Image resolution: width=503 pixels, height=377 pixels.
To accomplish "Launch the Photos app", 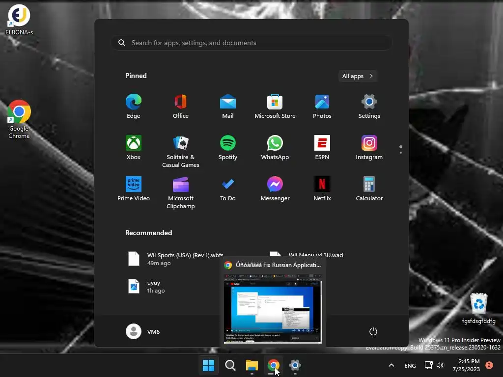I will coord(322,107).
